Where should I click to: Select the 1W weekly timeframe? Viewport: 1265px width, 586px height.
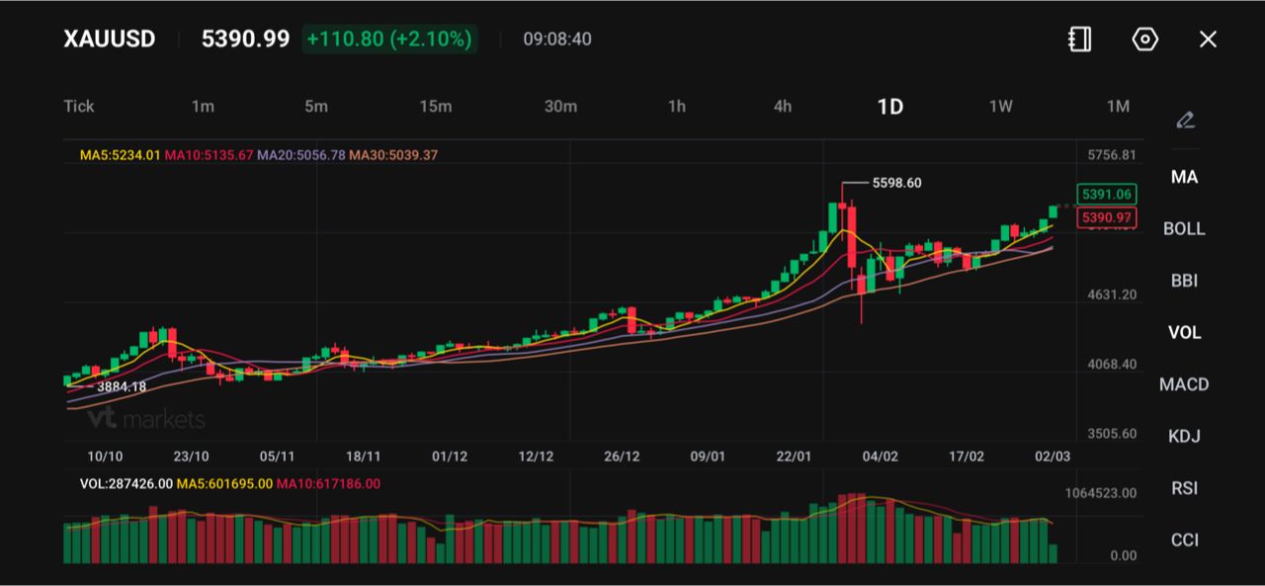click(x=1000, y=107)
